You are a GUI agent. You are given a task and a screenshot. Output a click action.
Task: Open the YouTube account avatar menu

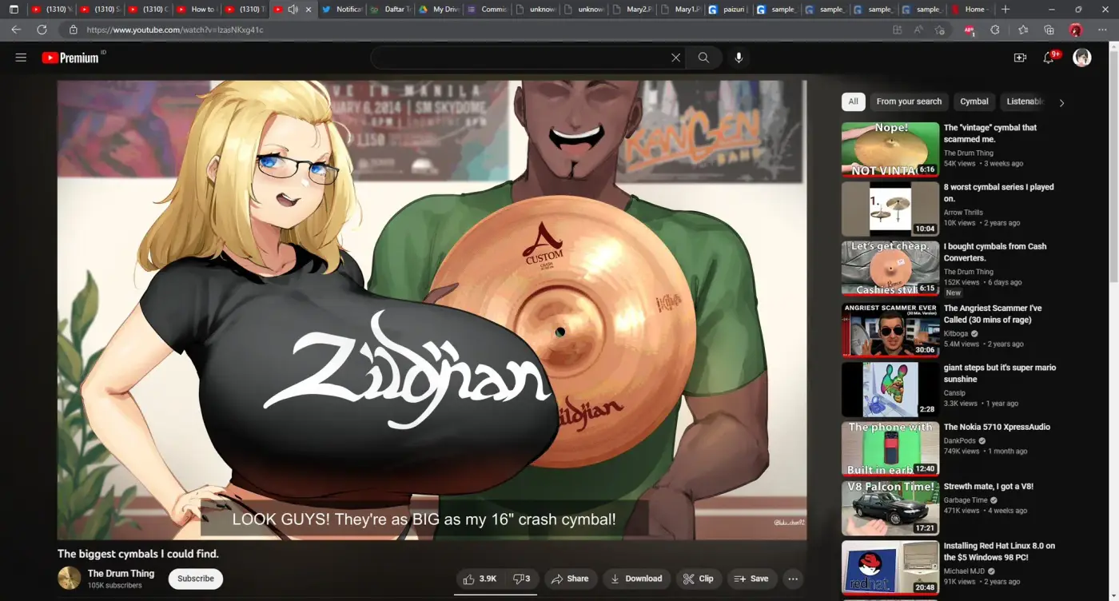(x=1081, y=58)
